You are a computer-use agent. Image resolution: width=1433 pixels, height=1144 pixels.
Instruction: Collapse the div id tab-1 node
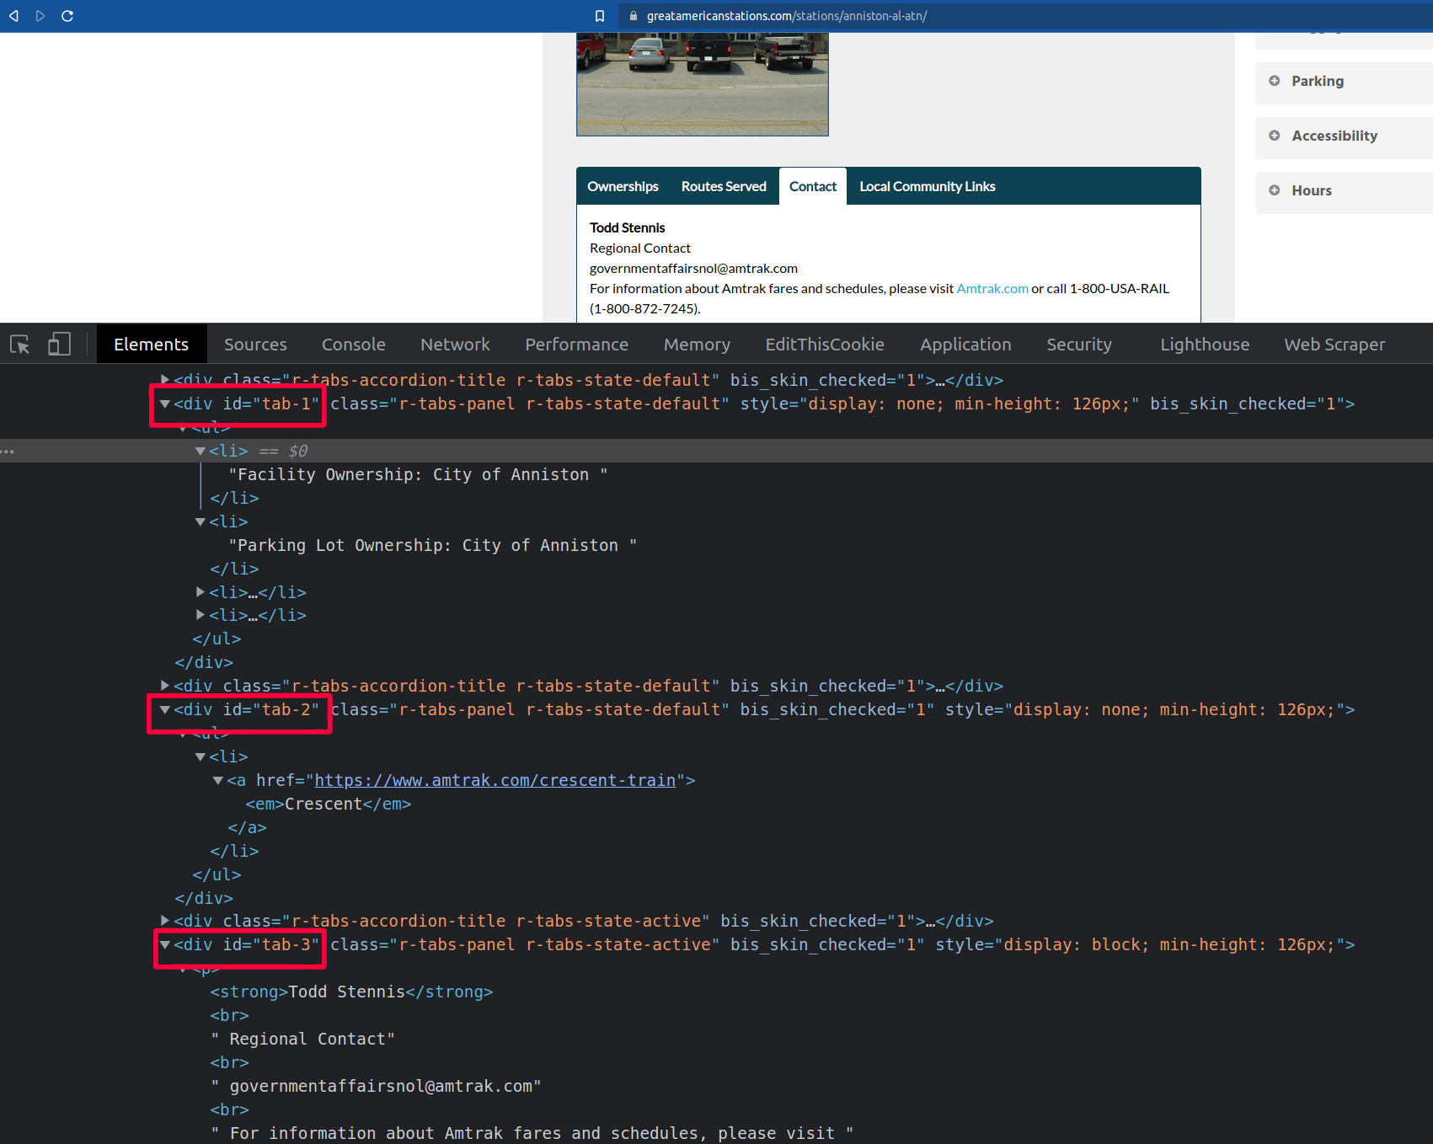[x=165, y=404]
